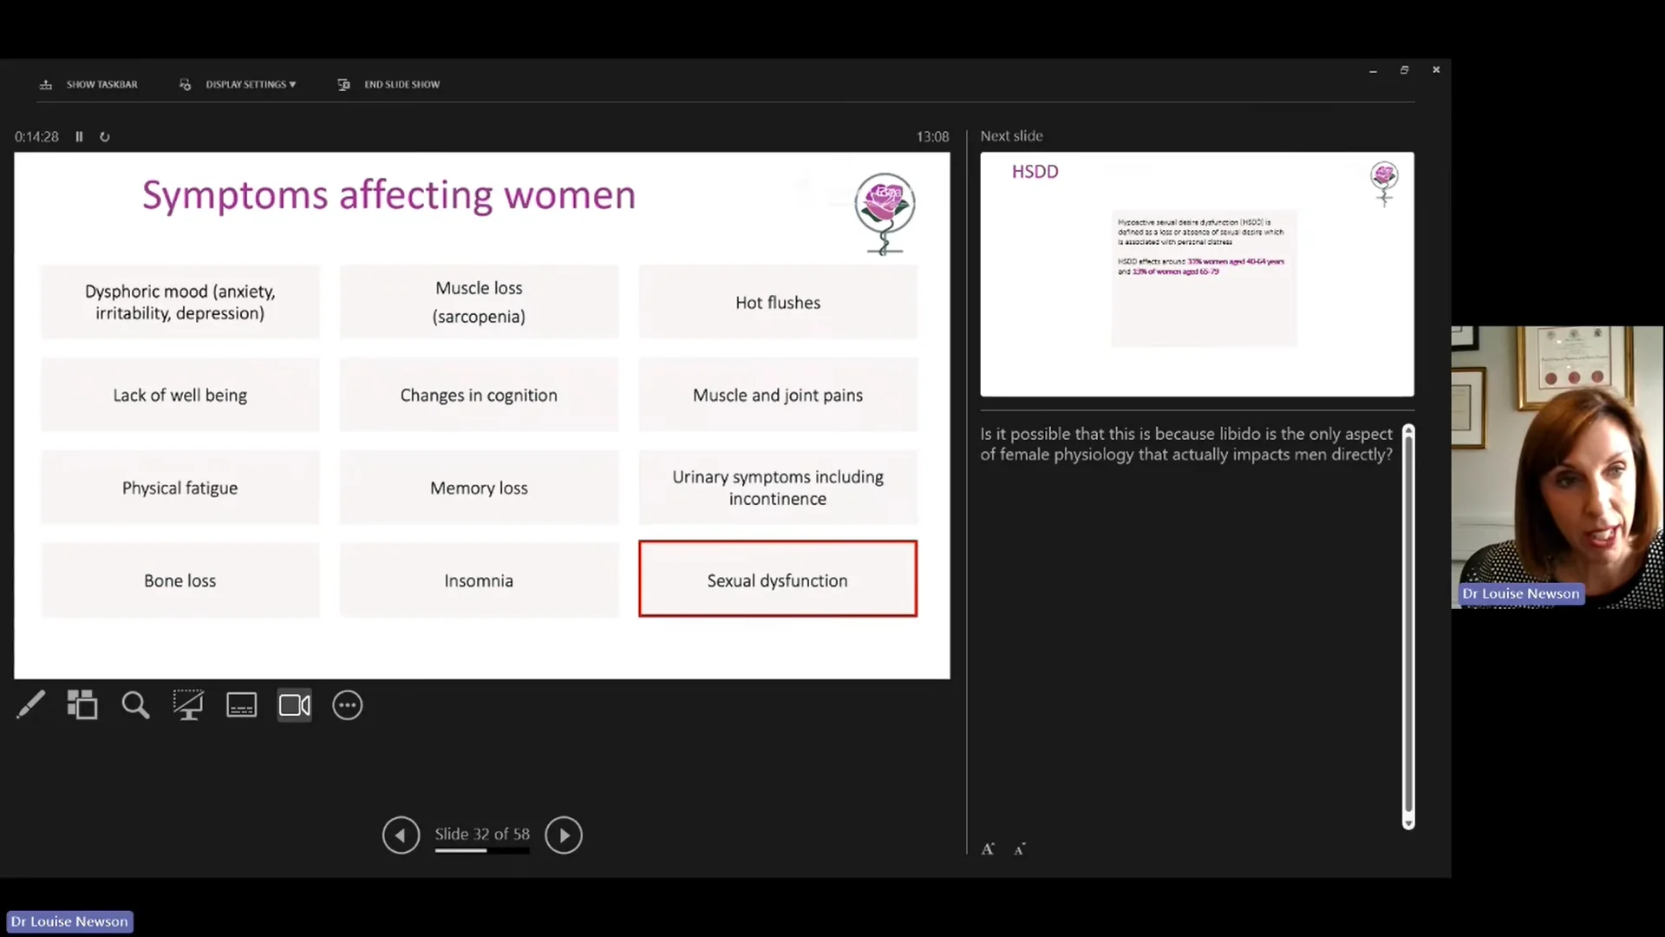The image size is (1665, 937).
Task: Click forward navigation arrow button
Action: tap(564, 834)
